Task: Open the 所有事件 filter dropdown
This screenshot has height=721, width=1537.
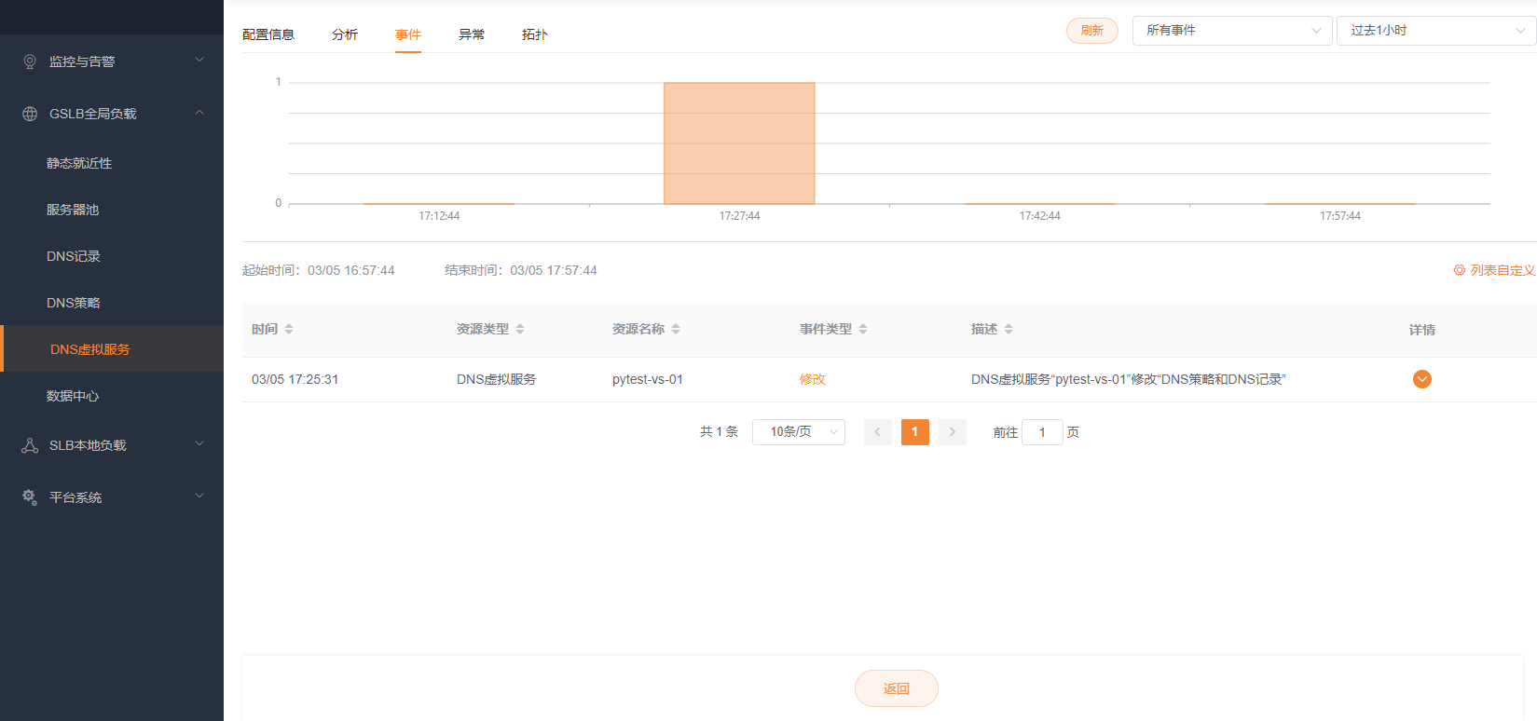Action: (x=1231, y=31)
